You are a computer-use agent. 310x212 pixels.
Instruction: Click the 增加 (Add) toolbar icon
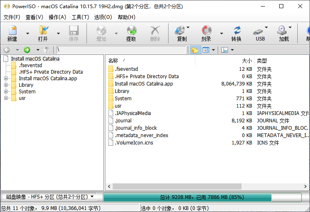pyautogui.click(x=101, y=33)
